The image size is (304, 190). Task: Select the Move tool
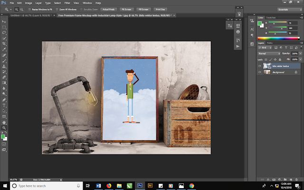pyautogui.click(x=4, y=22)
